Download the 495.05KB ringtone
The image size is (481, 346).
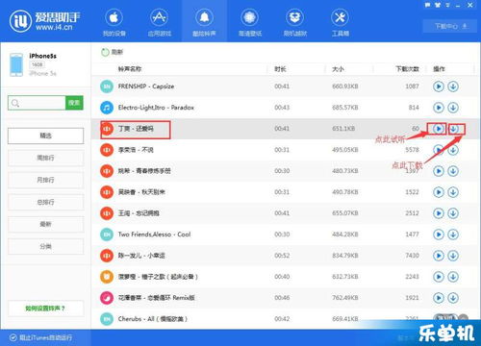tap(453, 150)
